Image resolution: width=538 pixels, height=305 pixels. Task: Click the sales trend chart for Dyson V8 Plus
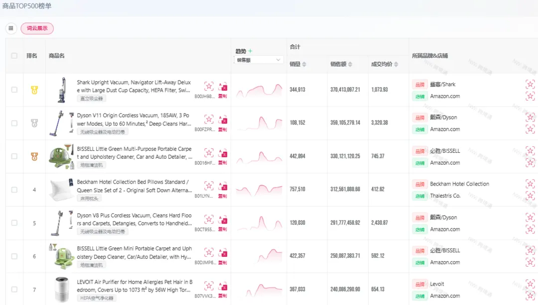(259, 223)
